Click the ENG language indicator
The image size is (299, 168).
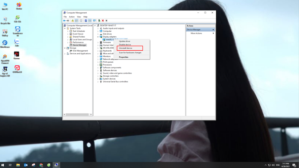click(x=278, y=165)
